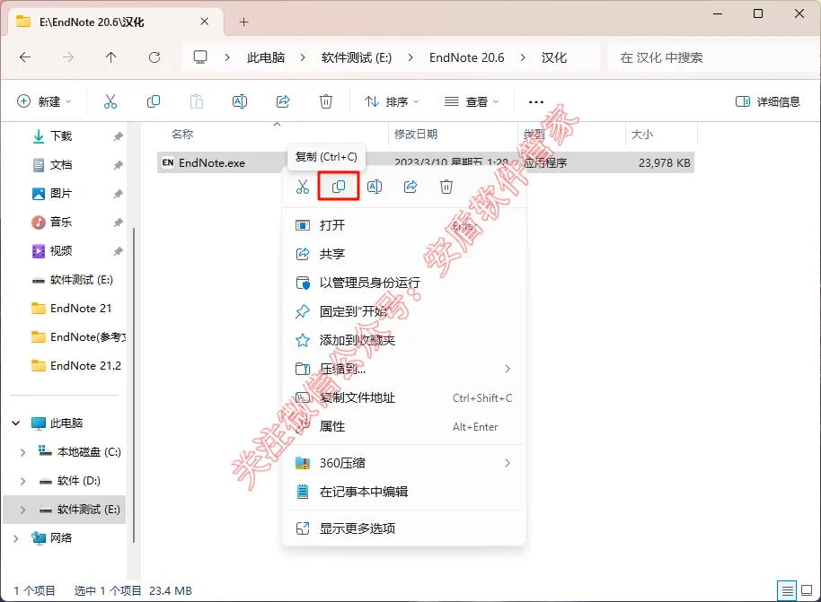821x602 pixels.
Task: Refresh the current folder
Action: (x=154, y=57)
